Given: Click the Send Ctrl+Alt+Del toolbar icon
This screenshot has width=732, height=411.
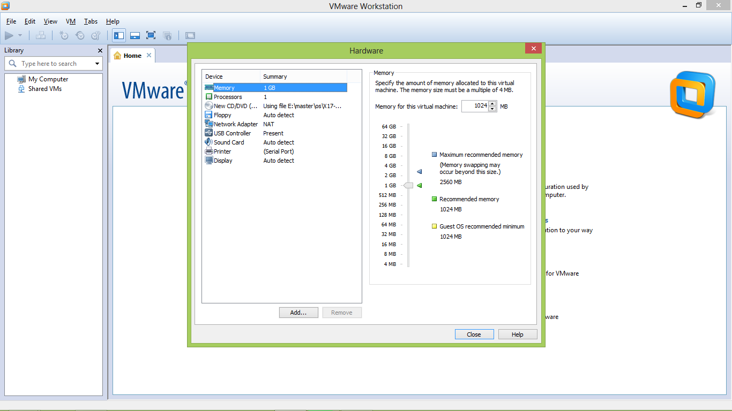Looking at the screenshot, I should click(x=41, y=35).
